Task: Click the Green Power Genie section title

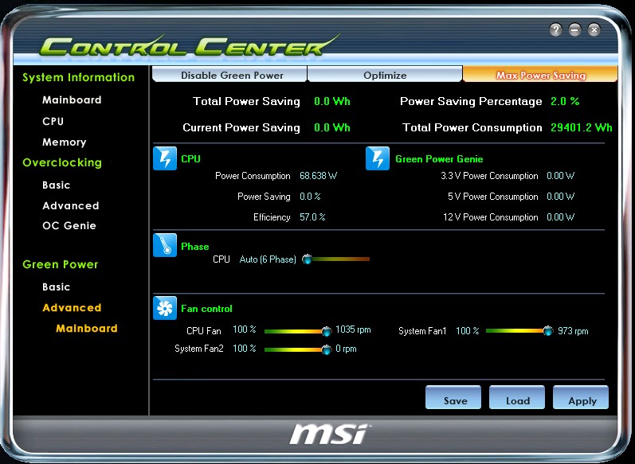Action: (x=439, y=159)
